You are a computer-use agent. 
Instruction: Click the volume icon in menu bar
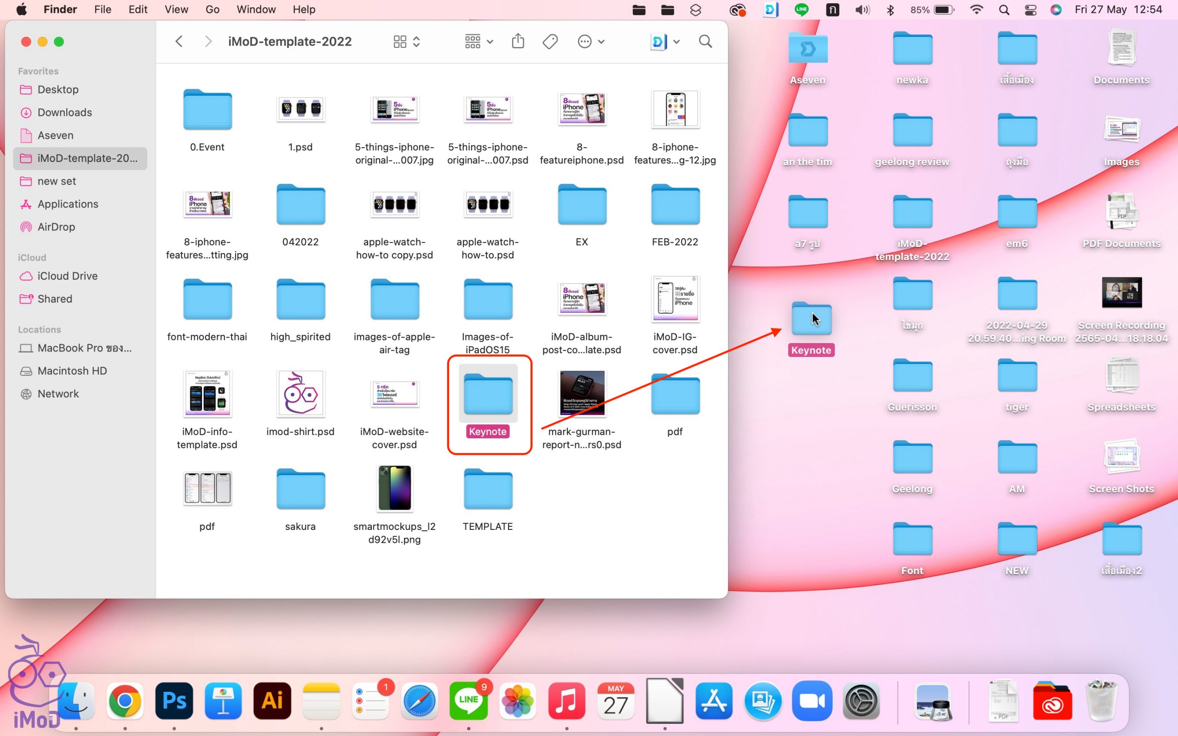point(861,10)
